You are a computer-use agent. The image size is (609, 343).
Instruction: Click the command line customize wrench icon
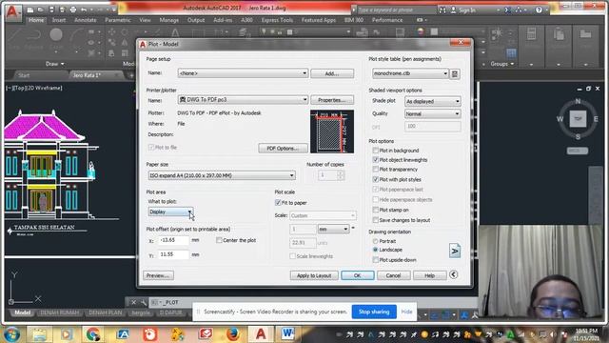[143, 302]
